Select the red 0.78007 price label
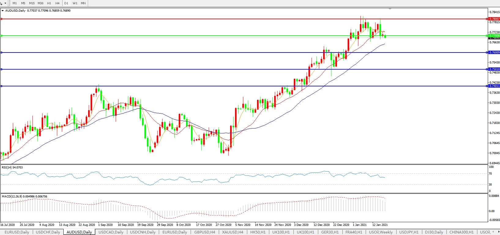This screenshot has width=500, height=235. pyautogui.click(x=494, y=19)
